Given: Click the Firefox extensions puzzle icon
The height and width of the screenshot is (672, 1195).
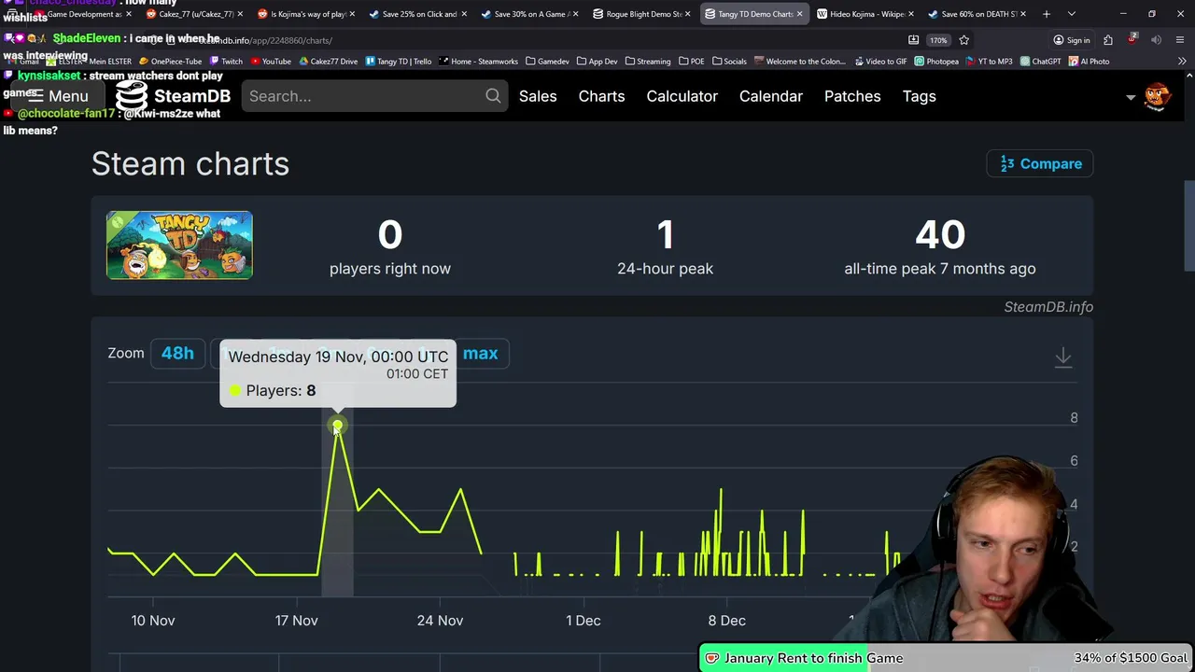Looking at the screenshot, I should [x=1107, y=40].
